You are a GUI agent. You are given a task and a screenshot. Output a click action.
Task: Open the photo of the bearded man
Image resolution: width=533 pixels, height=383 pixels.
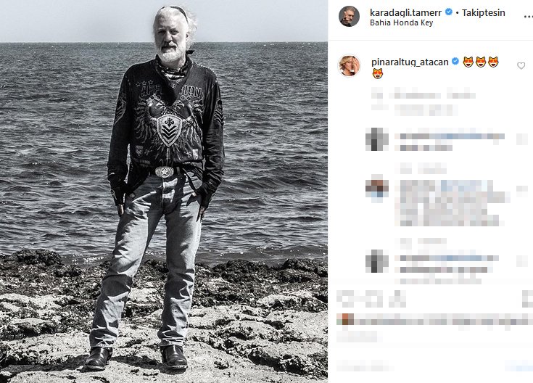click(164, 191)
